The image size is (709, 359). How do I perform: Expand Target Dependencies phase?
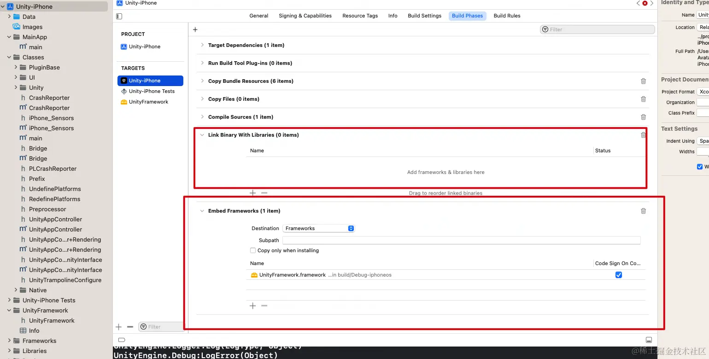pos(202,45)
